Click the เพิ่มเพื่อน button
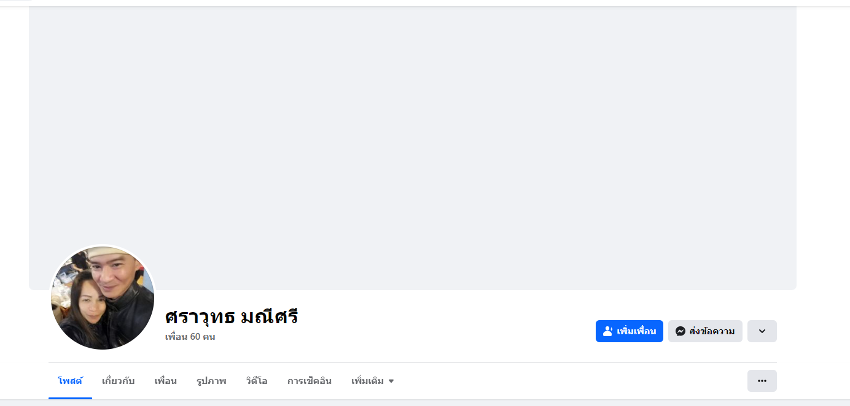 630,331
